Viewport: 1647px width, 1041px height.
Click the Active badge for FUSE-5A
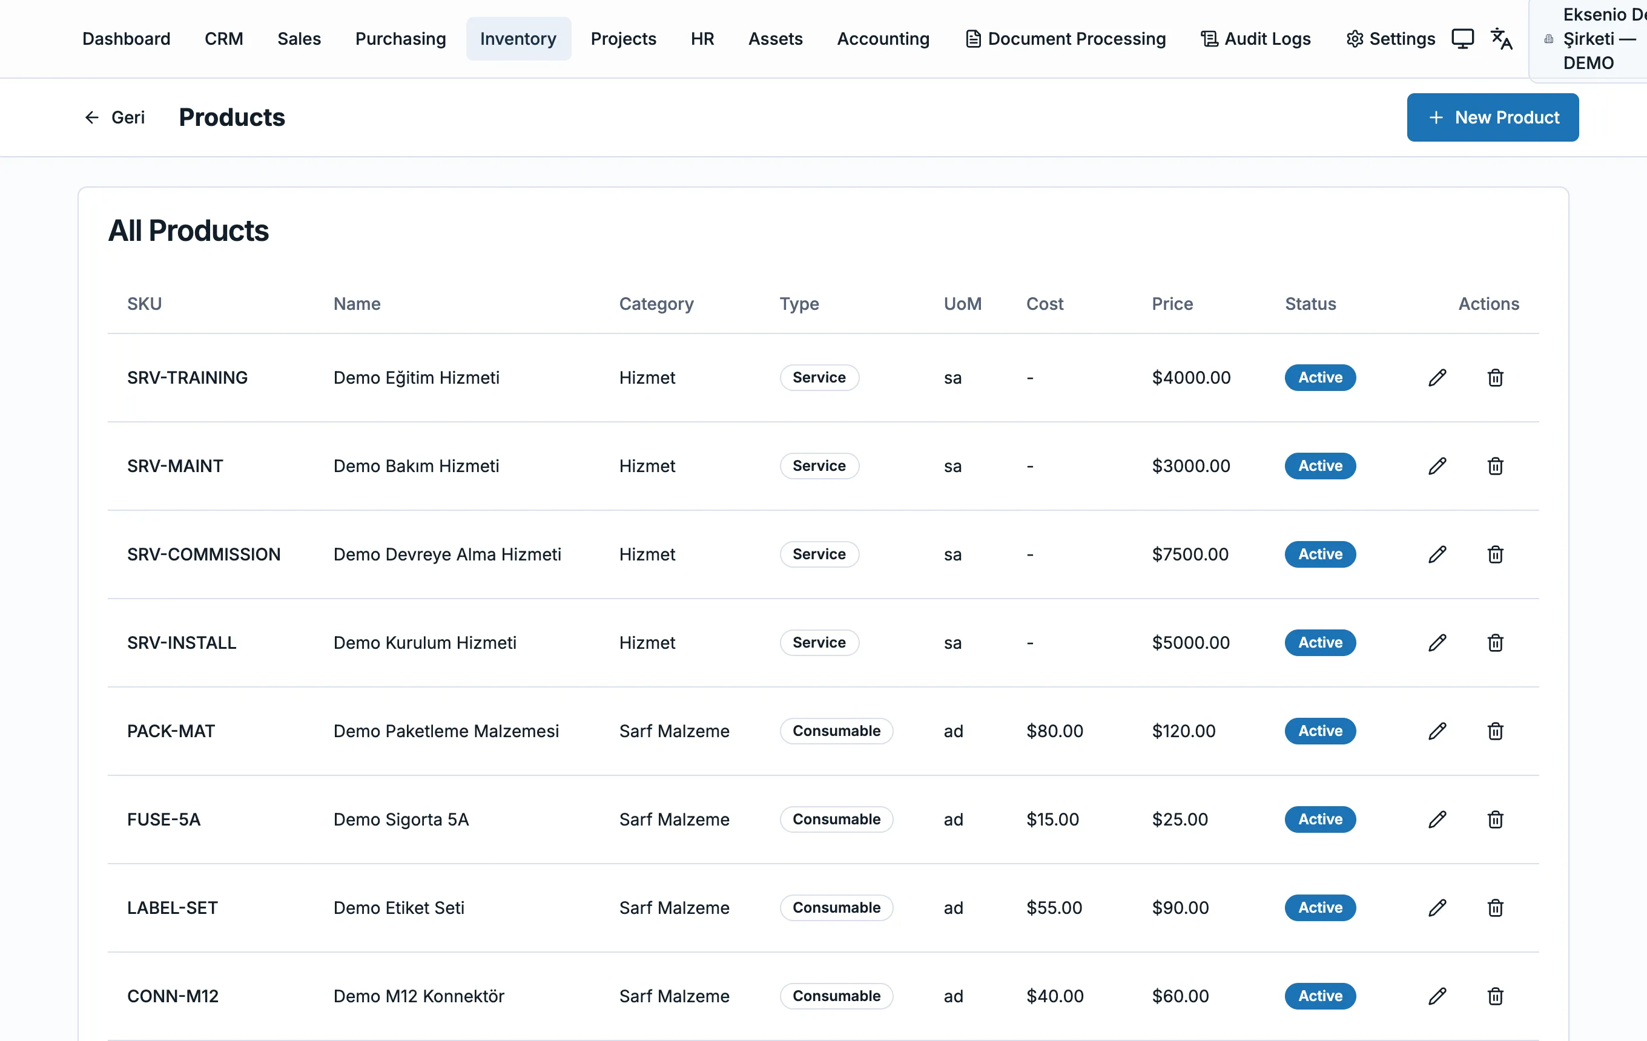coord(1319,819)
